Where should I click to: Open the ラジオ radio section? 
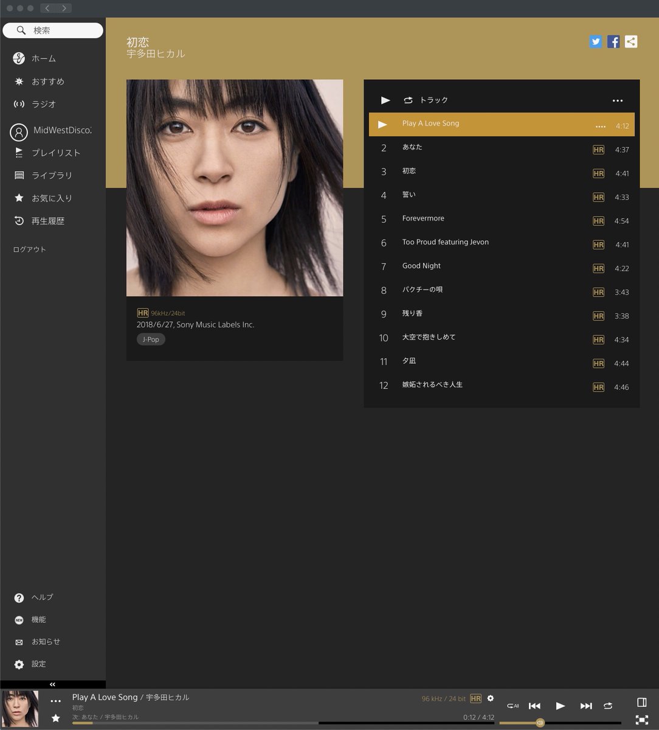click(x=35, y=104)
